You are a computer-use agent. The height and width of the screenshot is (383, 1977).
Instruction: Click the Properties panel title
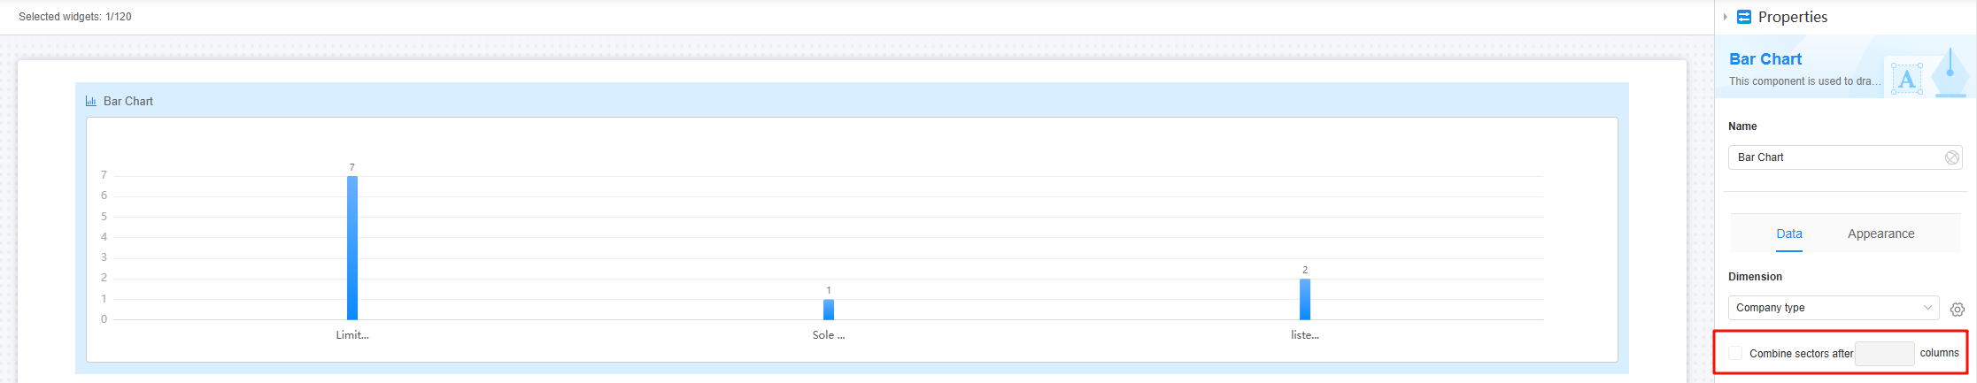(1793, 17)
